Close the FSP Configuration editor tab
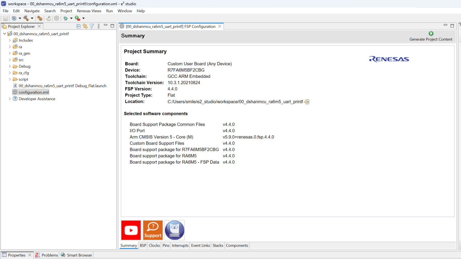461x259 pixels. (220, 26)
